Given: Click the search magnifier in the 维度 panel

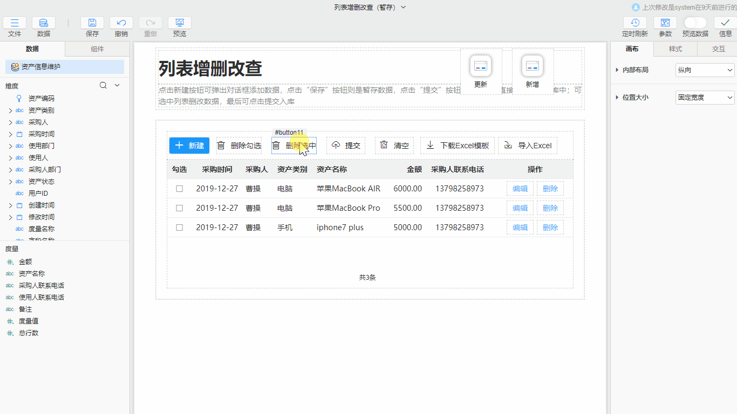Looking at the screenshot, I should click(103, 85).
